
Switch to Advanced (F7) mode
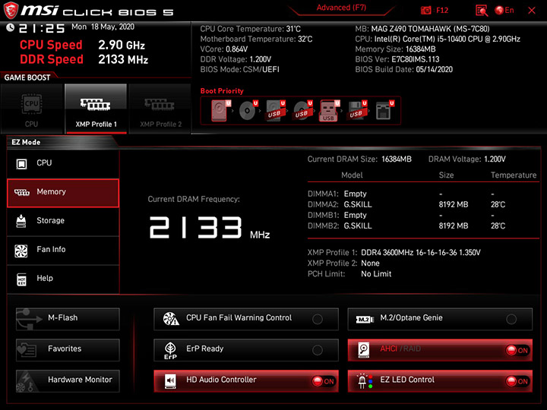click(341, 8)
